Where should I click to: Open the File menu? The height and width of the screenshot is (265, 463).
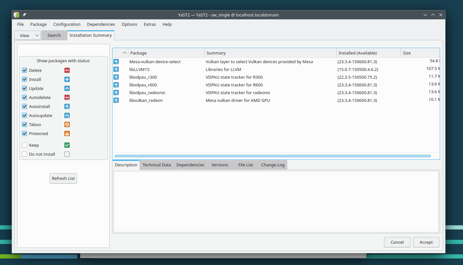[20, 24]
